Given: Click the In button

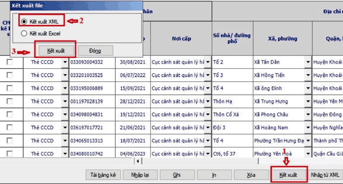Looking at the screenshot, I should [x=214, y=175].
